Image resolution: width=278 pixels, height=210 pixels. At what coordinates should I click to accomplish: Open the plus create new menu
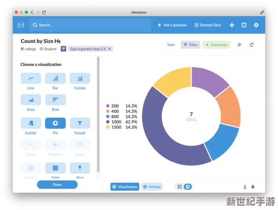pos(232,25)
